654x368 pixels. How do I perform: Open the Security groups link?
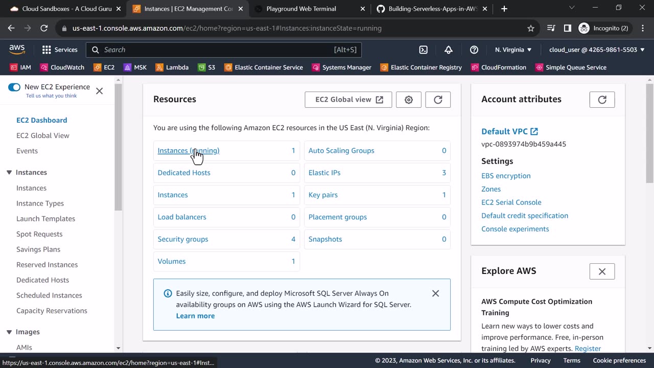click(x=183, y=239)
